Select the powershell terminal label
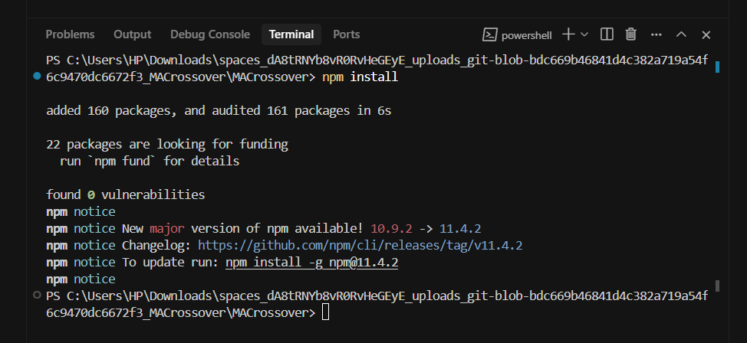The image size is (747, 343). coord(527,35)
